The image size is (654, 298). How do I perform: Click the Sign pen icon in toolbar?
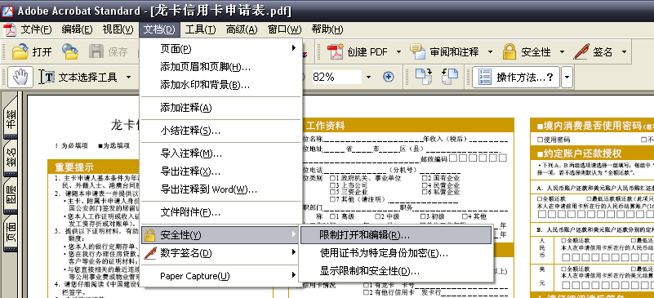tap(581, 51)
